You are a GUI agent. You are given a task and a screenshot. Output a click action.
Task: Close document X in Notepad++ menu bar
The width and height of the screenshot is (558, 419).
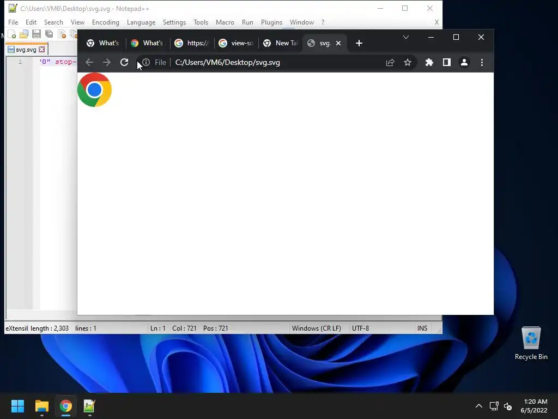pos(436,22)
